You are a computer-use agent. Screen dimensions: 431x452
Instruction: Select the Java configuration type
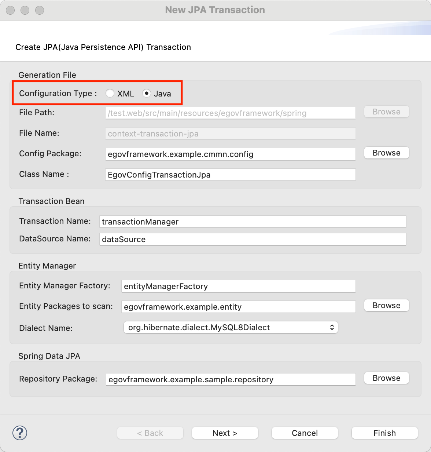(147, 94)
